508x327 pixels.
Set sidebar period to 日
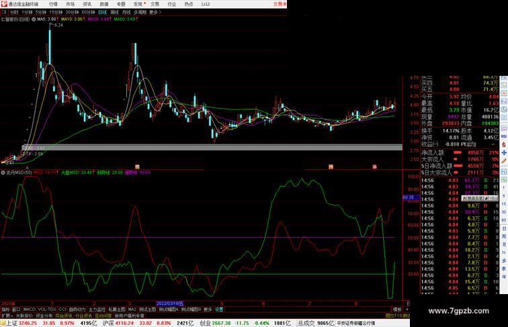(504, 228)
